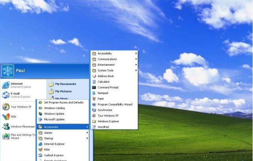253x161 pixels.
Task: Click the My Music label
Action: click(x=62, y=98)
